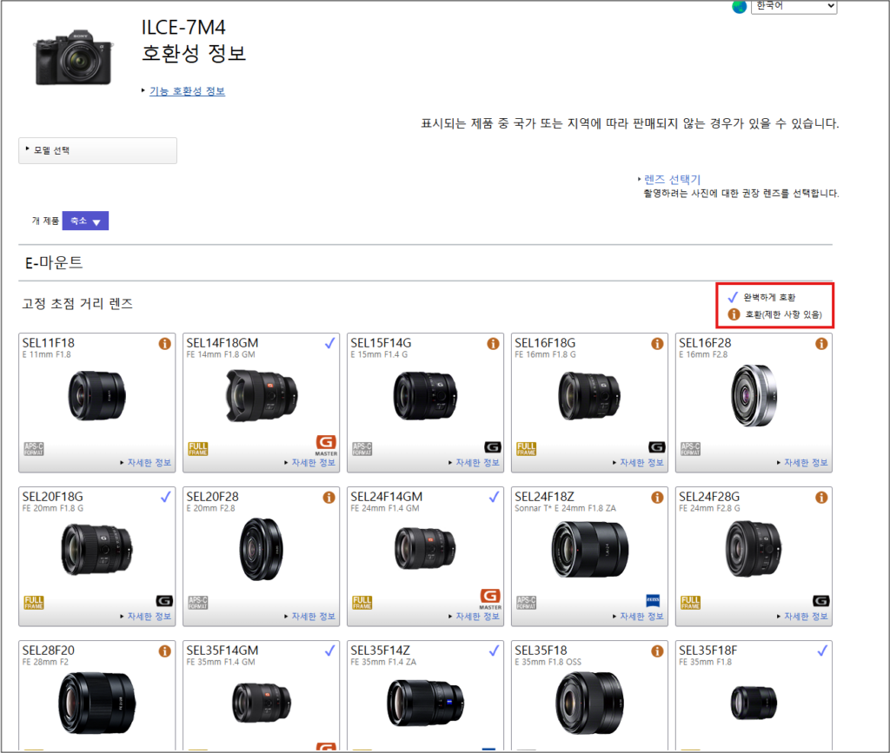Click the APS-C badge on SEL11F18 card

34,449
